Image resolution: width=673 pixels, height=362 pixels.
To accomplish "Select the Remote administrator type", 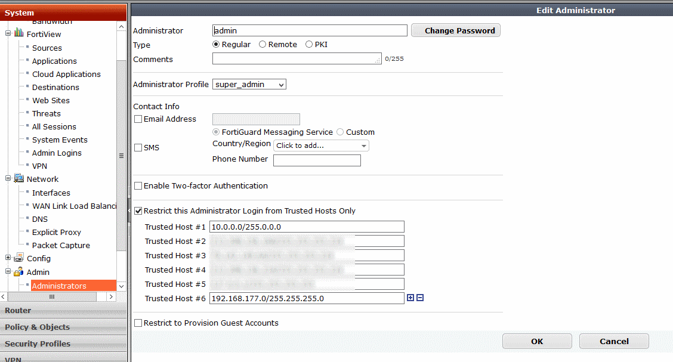I will coord(263,45).
